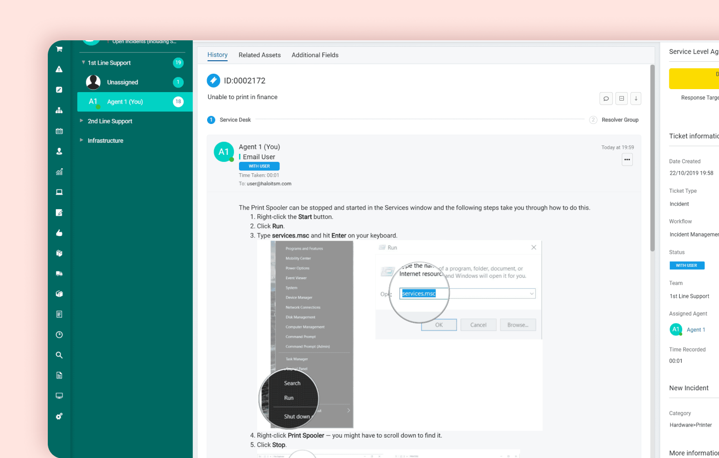This screenshot has height=458, width=719.
Task: Open the delivery truck sidebar icon
Action: pyautogui.click(x=59, y=274)
